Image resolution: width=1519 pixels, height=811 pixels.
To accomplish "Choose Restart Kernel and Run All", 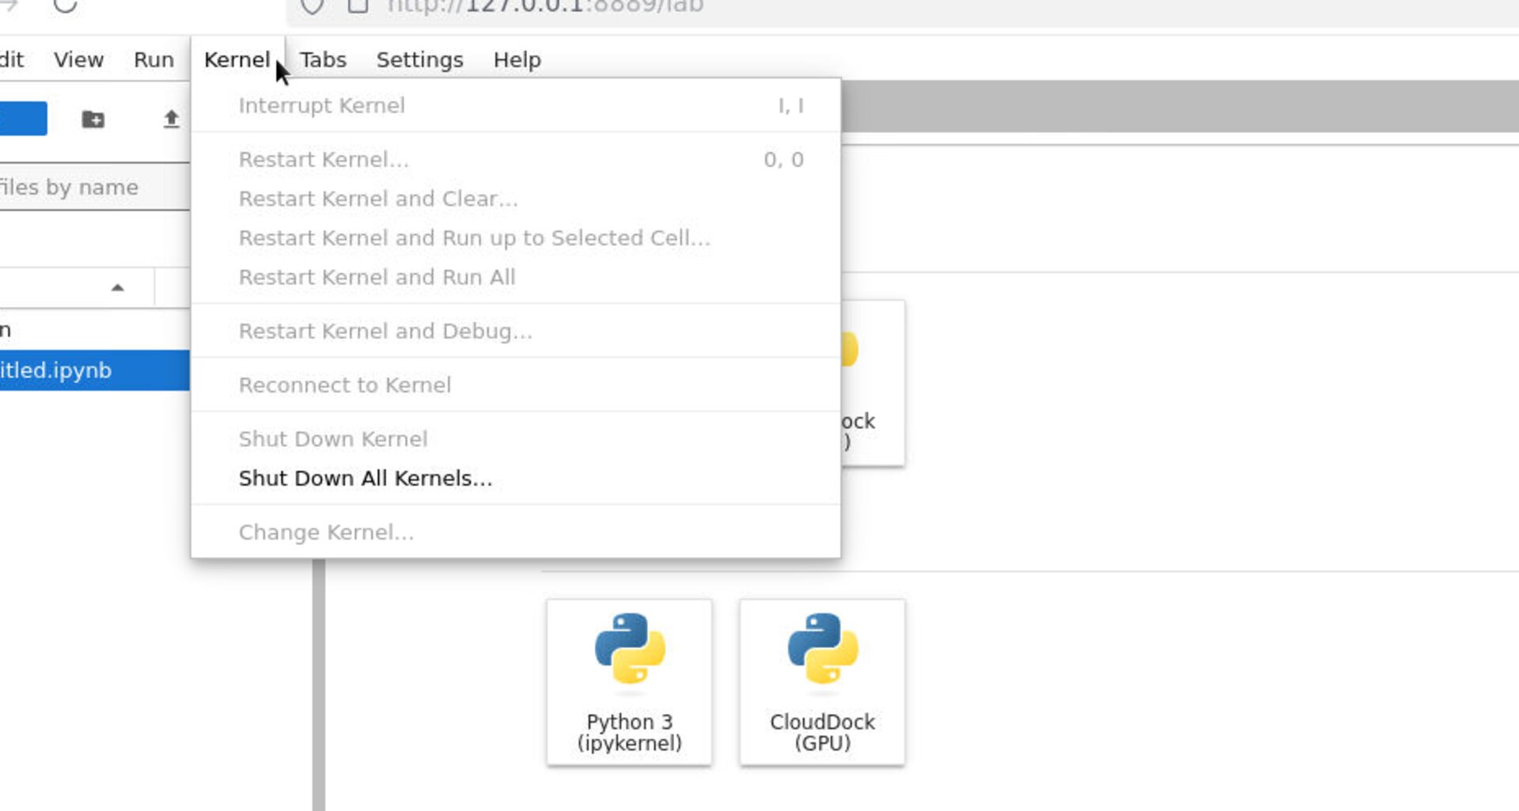I will (377, 277).
